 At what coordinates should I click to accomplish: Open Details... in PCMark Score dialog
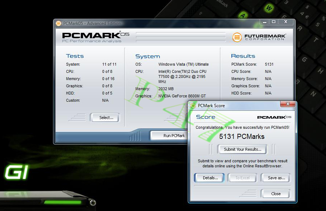[209, 178]
